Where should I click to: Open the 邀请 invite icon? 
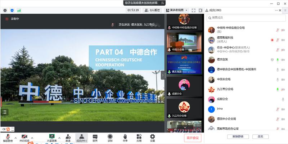[68, 138]
